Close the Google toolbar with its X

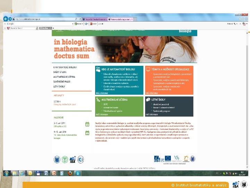click(5, 24)
